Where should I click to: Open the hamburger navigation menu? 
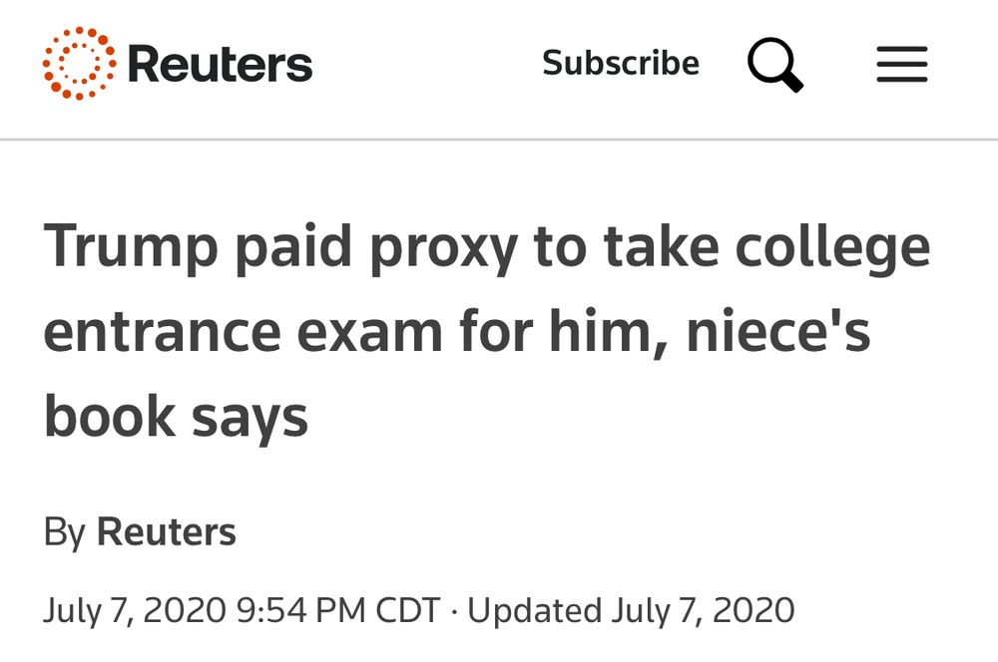pos(902,65)
